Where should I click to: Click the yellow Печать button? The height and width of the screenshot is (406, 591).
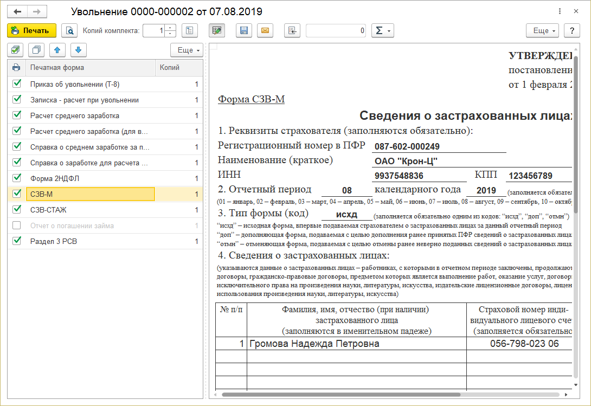click(x=31, y=31)
